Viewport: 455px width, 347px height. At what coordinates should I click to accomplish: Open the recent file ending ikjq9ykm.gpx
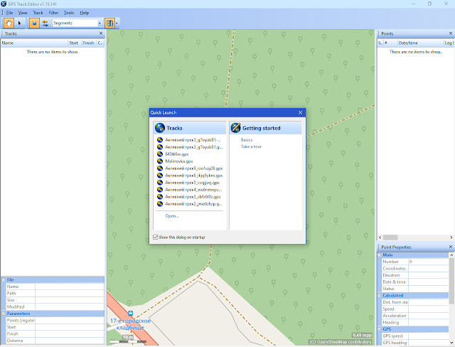(x=194, y=175)
